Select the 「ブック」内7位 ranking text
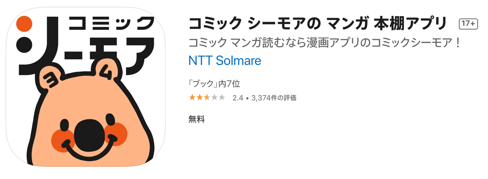 click(x=214, y=84)
